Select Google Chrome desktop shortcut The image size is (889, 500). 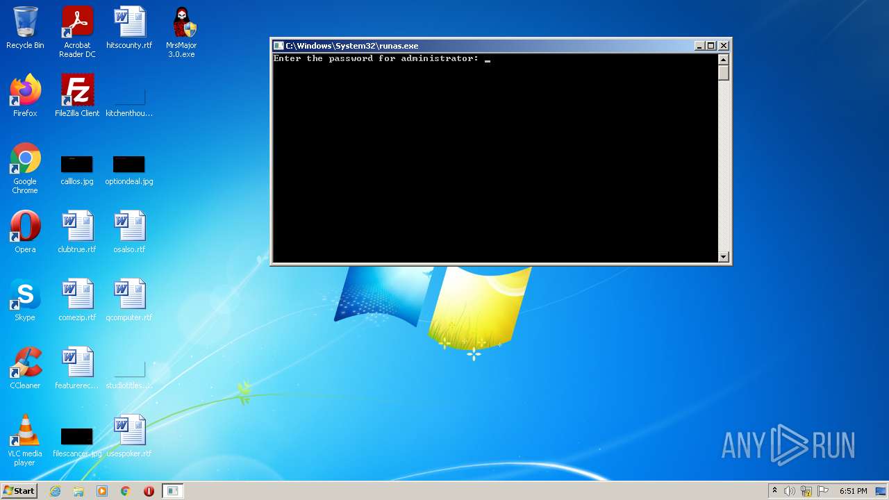coord(25,168)
